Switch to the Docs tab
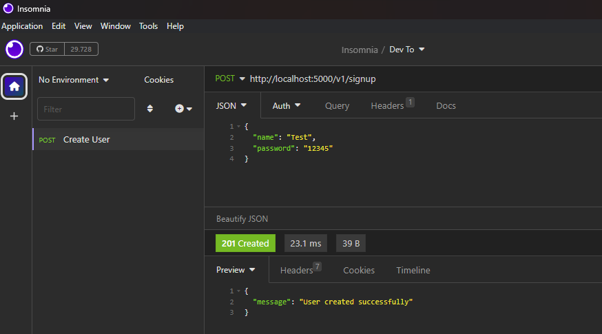 pos(446,105)
